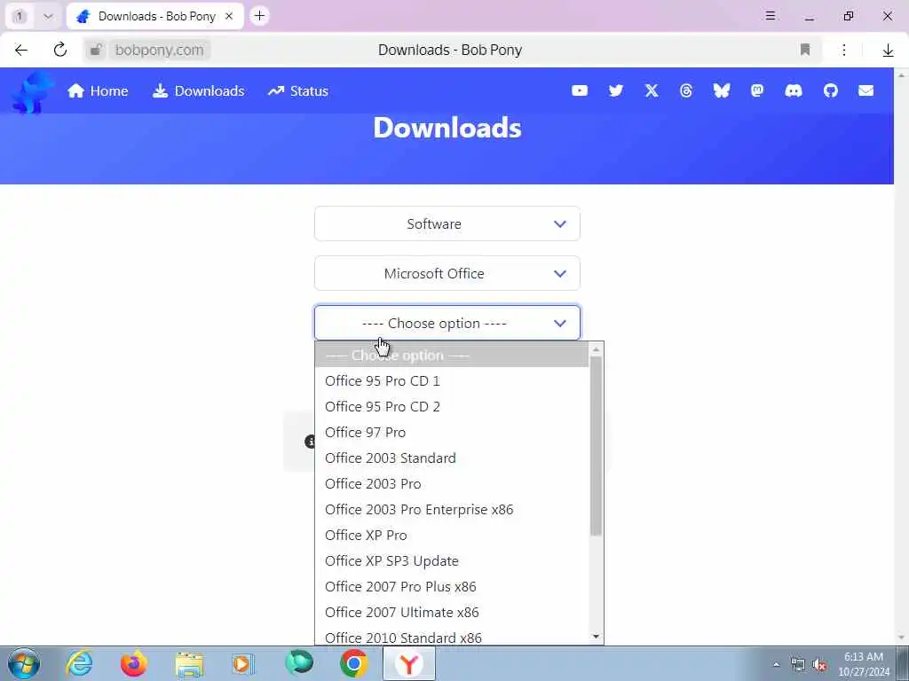Select Office 95 Pro CD 1

452,381
